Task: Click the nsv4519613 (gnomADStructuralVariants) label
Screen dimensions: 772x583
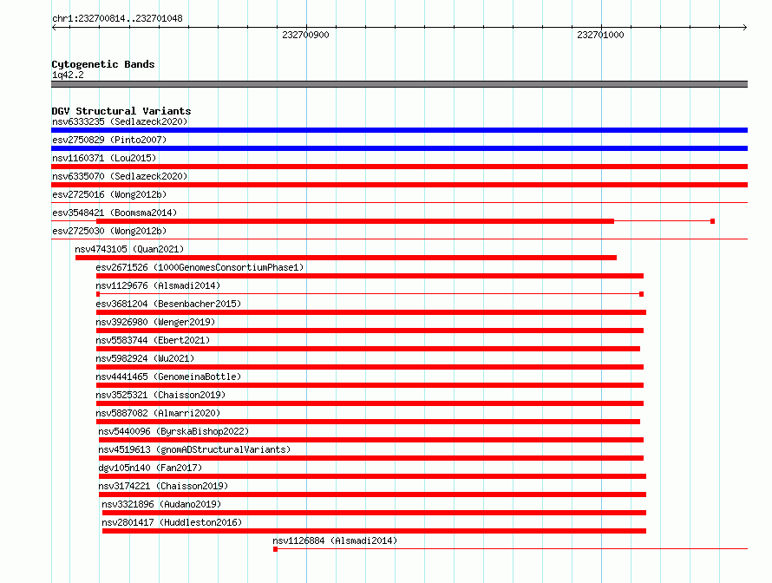Action: pos(194,449)
